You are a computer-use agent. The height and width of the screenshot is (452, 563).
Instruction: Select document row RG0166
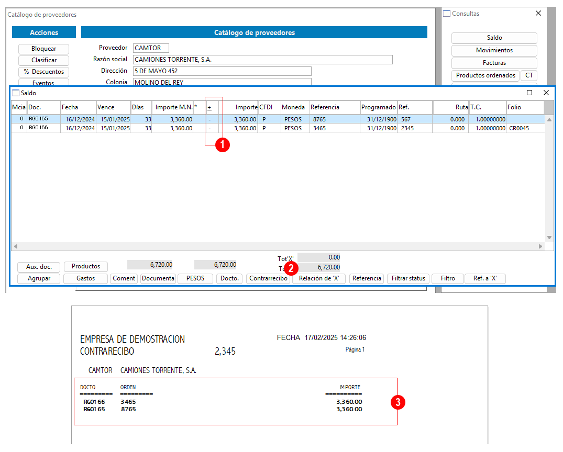(278, 128)
